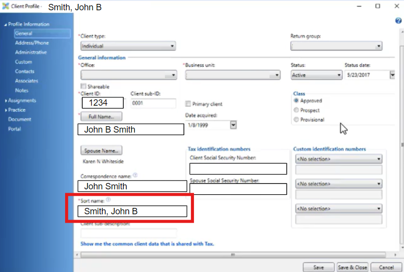
Task: Open the second custom identification number dropdown
Action: 338,184
